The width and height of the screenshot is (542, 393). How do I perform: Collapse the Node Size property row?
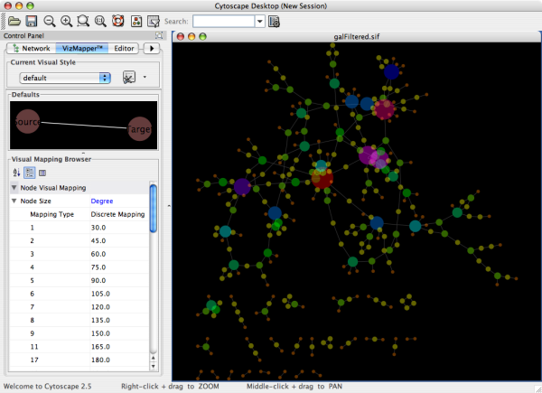14,201
